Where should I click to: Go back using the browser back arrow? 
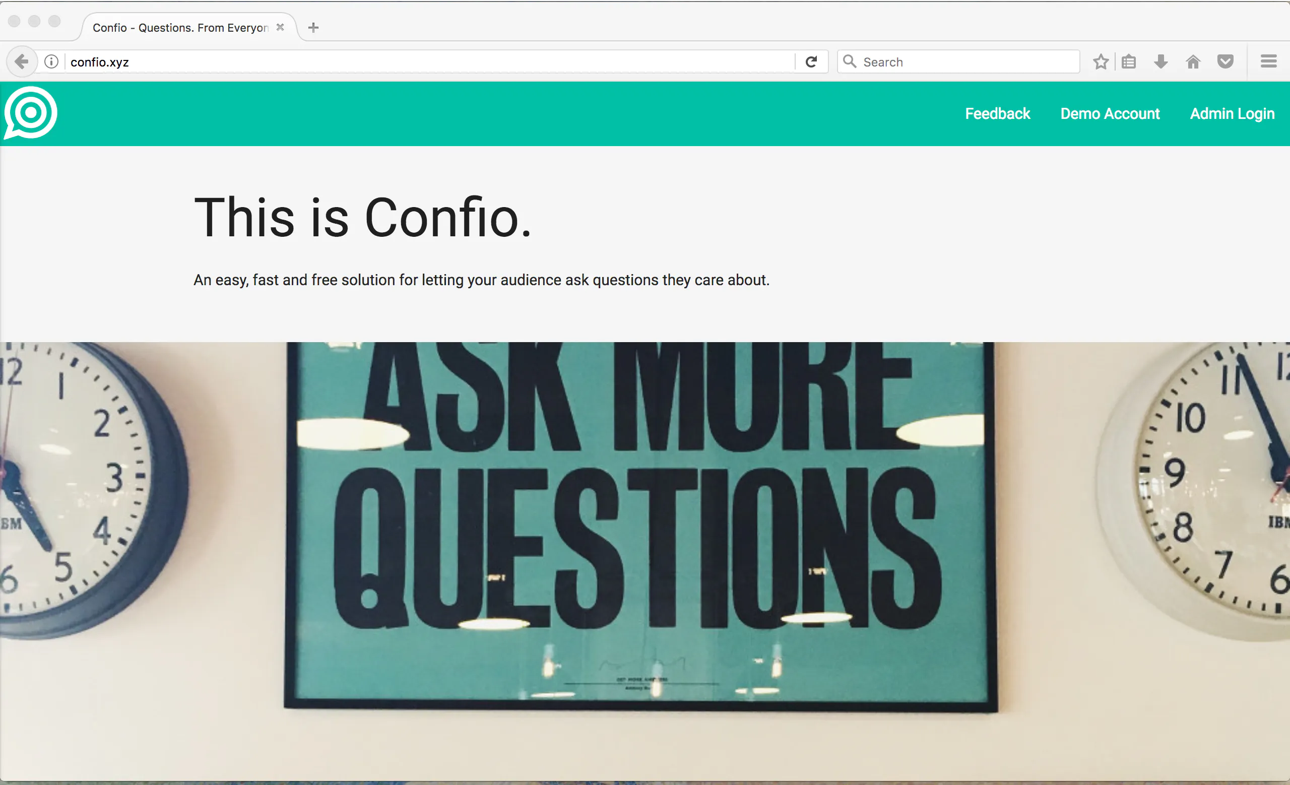(22, 62)
